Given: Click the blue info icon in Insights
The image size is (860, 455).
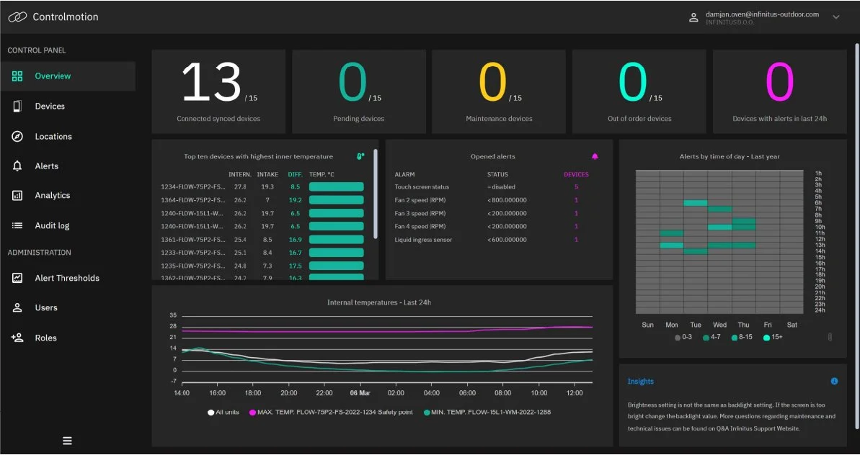Looking at the screenshot, I should 834,381.
